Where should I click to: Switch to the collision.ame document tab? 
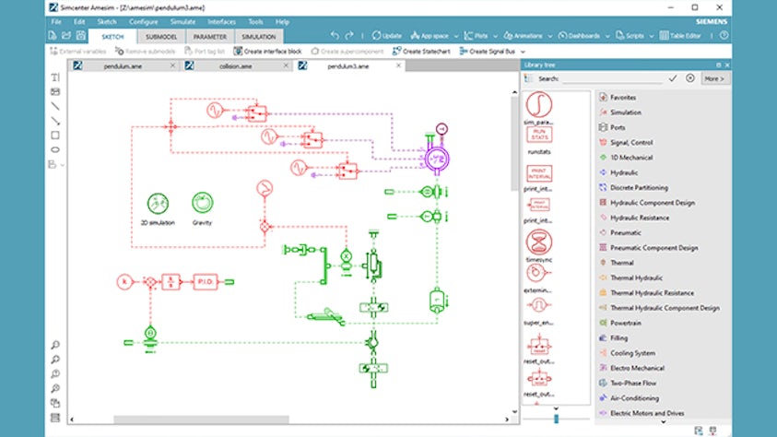(236, 65)
